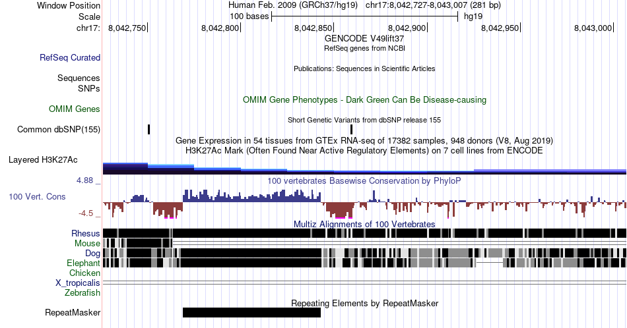Select the Mouse alignment label

click(87, 244)
